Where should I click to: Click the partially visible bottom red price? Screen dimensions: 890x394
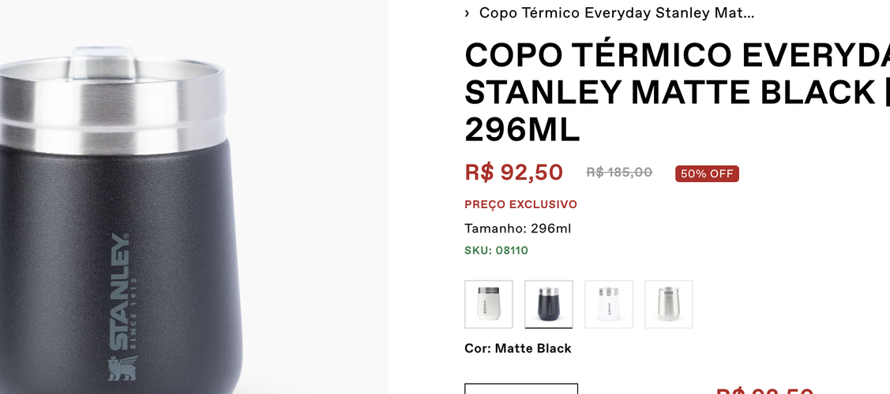tap(764, 391)
